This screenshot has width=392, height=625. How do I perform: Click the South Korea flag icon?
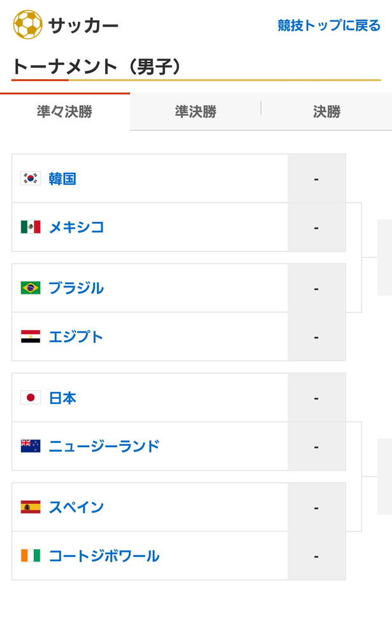point(31,178)
